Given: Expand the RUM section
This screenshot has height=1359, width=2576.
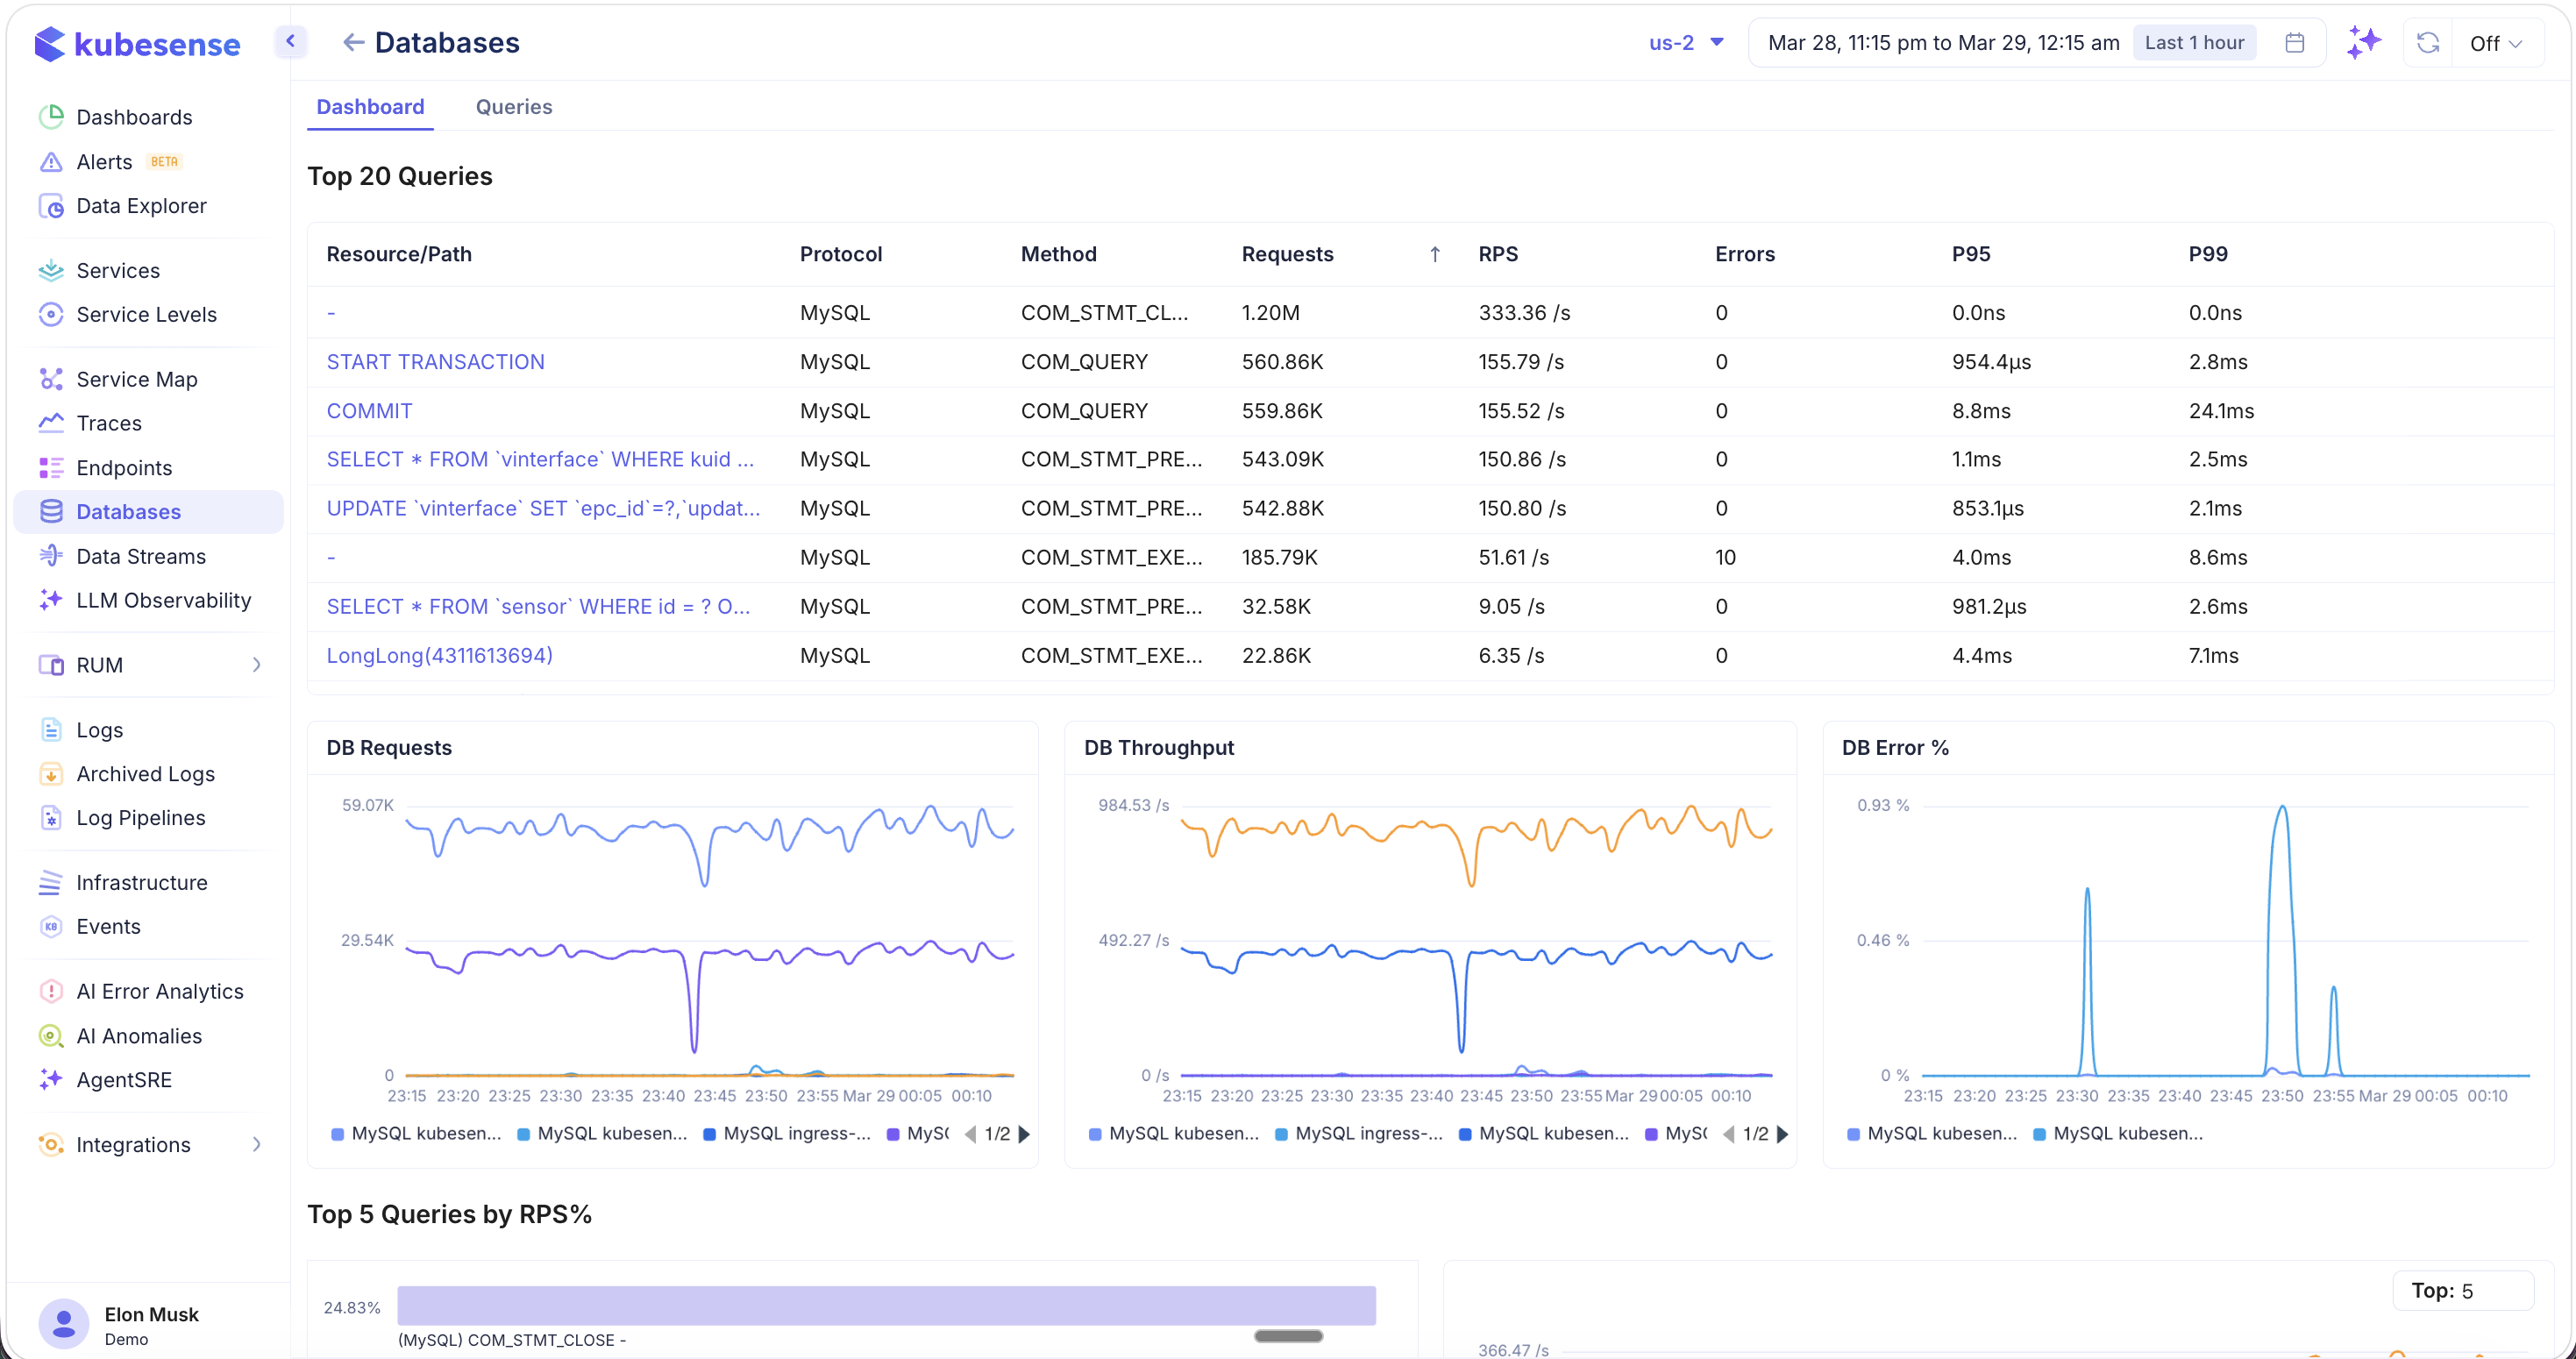Looking at the screenshot, I should [x=258, y=664].
